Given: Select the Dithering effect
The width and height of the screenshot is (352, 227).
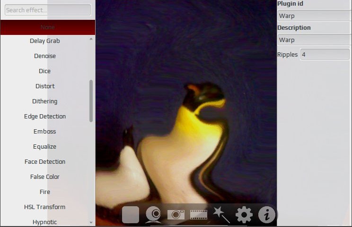Looking at the screenshot, I should coord(44,101).
